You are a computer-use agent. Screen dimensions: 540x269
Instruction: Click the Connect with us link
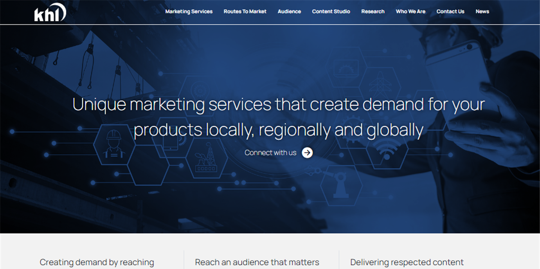271,152
